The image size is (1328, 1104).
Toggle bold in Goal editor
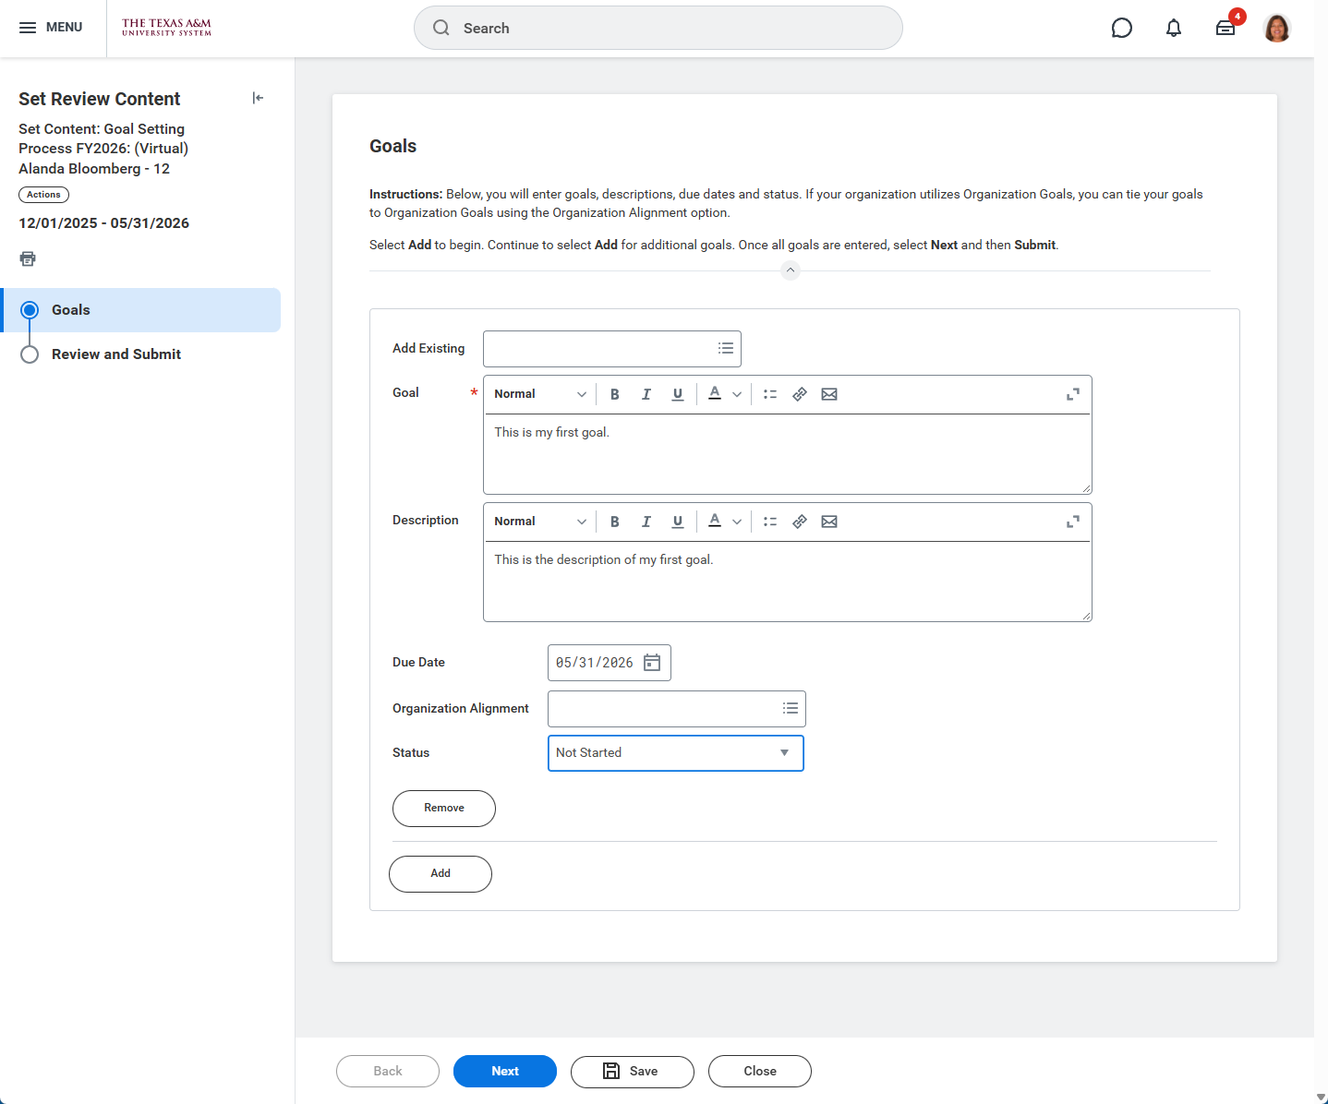click(x=615, y=394)
